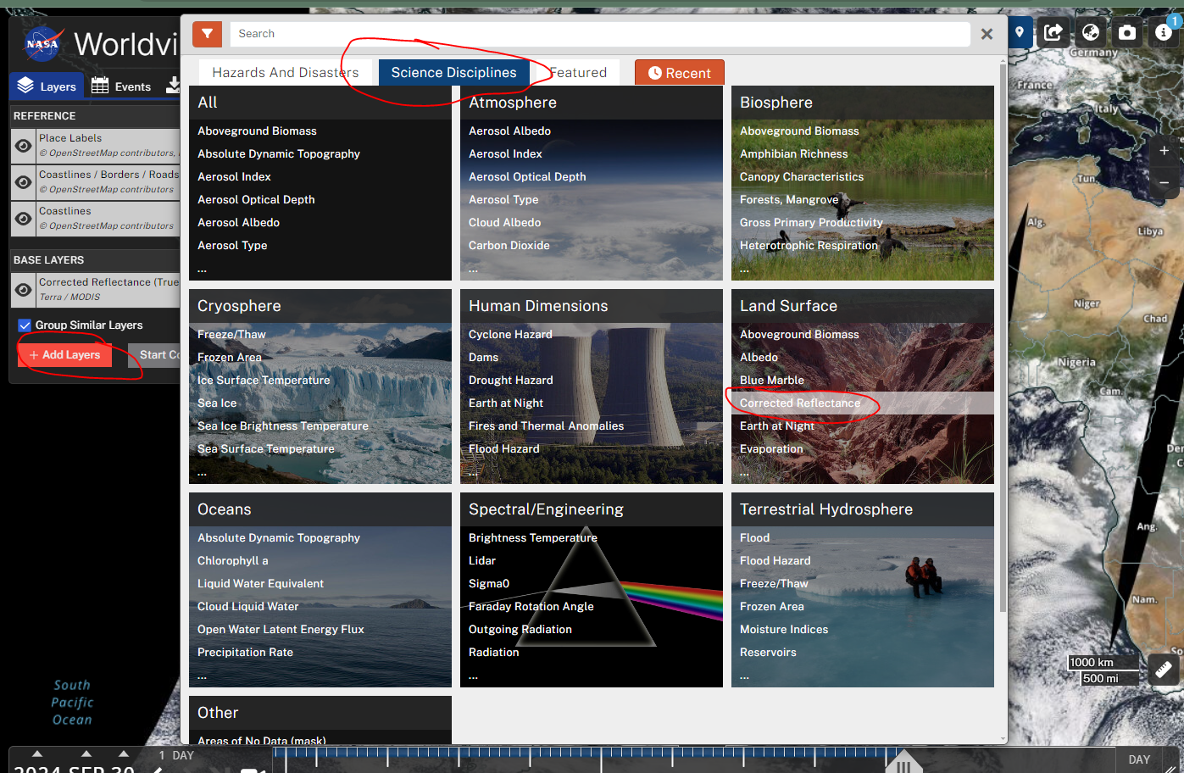
Task: Expand more Atmosphere items via ellipsis
Action: pos(473,270)
